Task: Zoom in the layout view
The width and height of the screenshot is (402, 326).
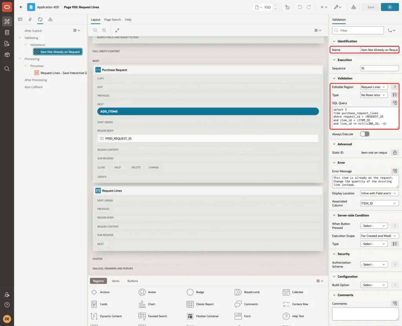Action: [104, 30]
